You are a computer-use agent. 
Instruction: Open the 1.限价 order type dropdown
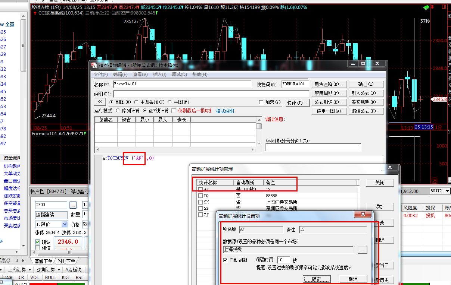click(x=64, y=224)
